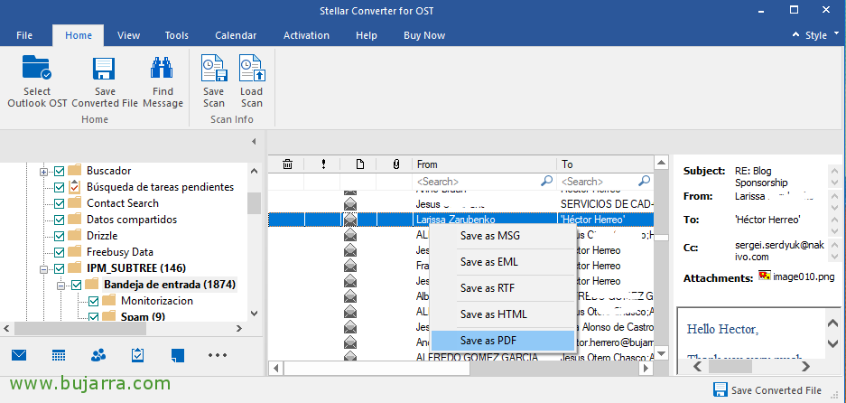This screenshot has height=403, width=846.
Task: Choose Save as PDF
Action: click(x=502, y=341)
